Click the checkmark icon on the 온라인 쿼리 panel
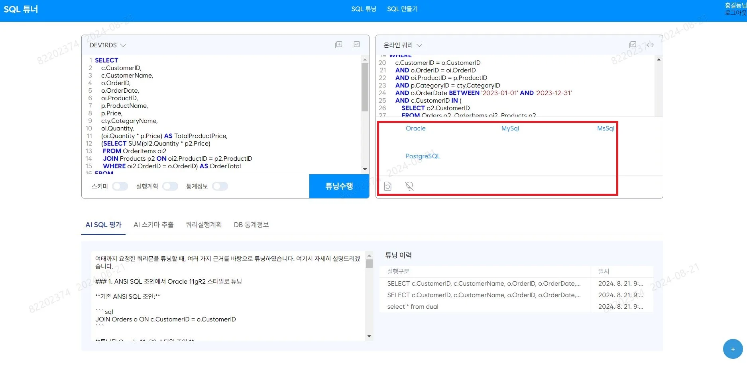 (x=633, y=44)
